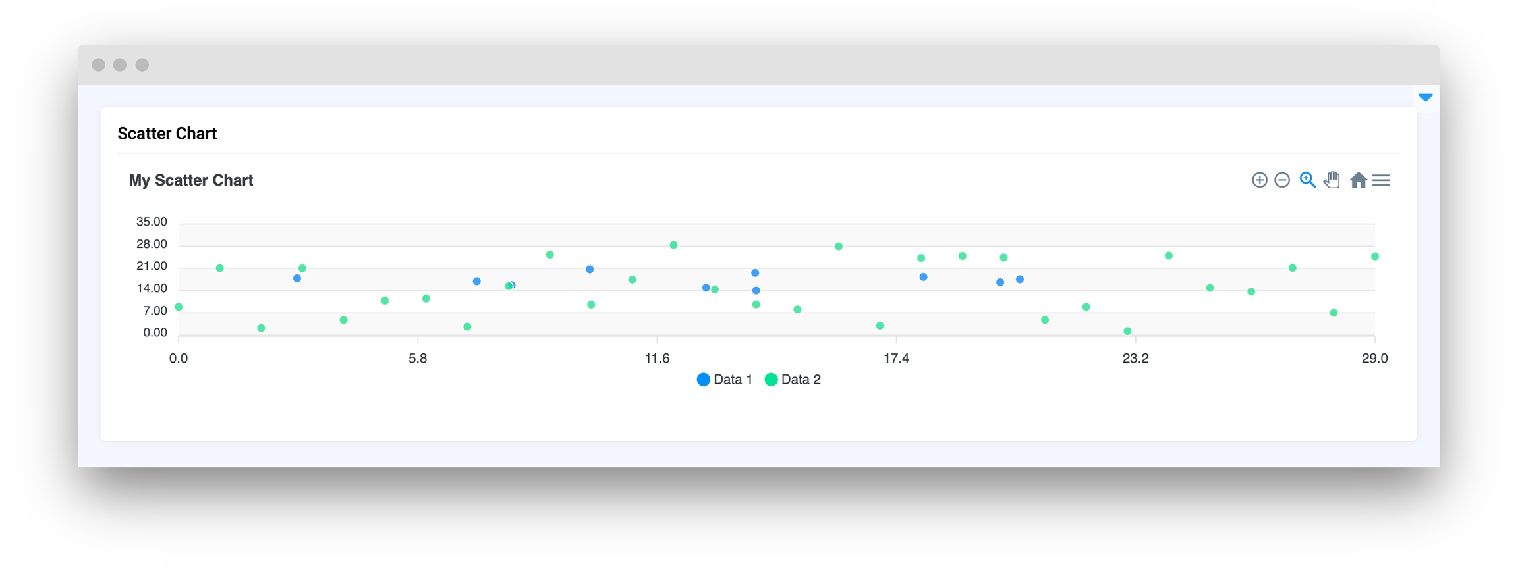The width and height of the screenshot is (1518, 579).
Task: Open the chart hamburger menu
Action: tap(1381, 180)
